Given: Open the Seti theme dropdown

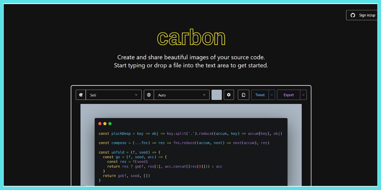Looking at the screenshot, I should pyautogui.click(x=114, y=95).
